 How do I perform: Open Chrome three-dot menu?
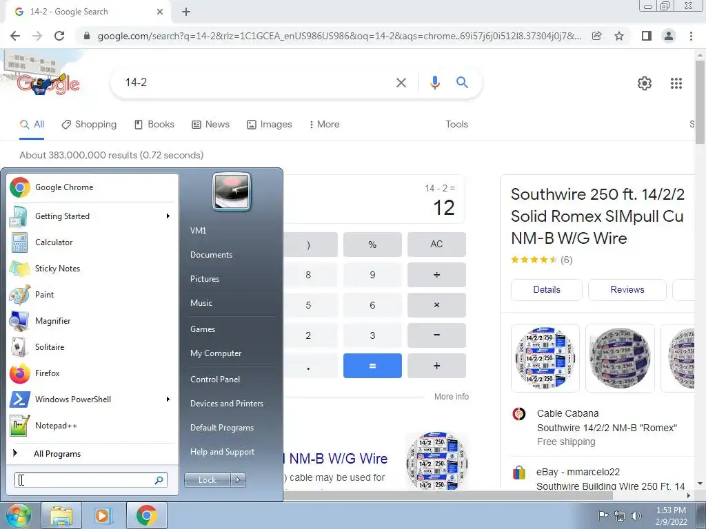tap(691, 36)
